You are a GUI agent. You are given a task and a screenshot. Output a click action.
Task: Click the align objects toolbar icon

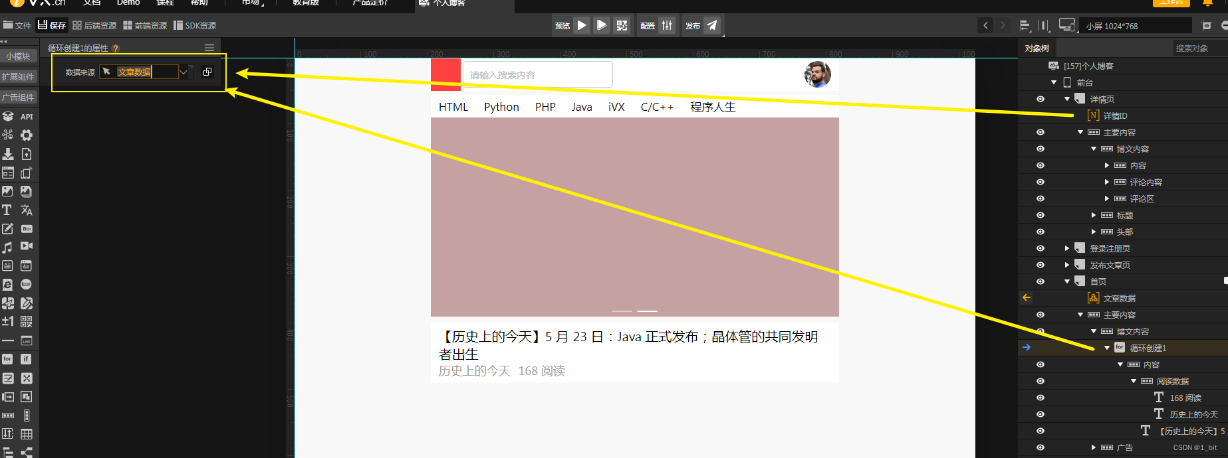(1025, 26)
